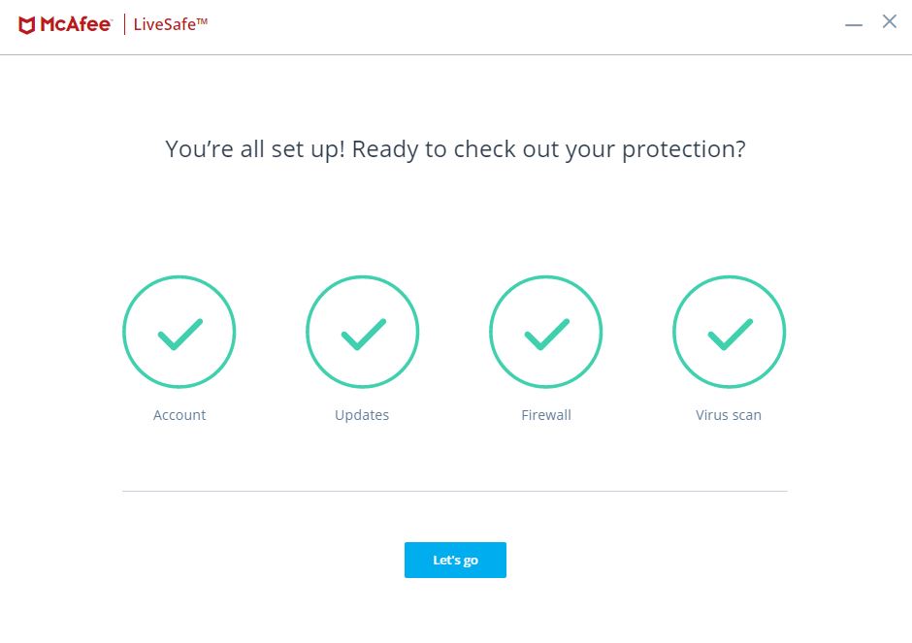Click the Virus scan label text
The width and height of the screenshot is (912, 643).
[729, 415]
